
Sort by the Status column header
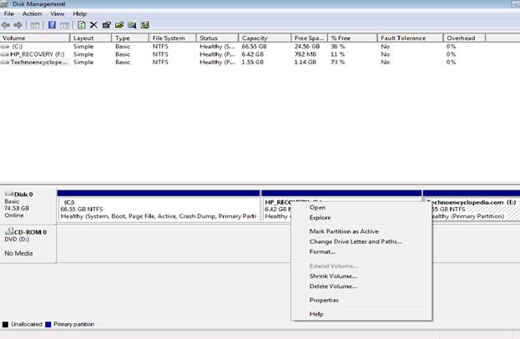217,38
